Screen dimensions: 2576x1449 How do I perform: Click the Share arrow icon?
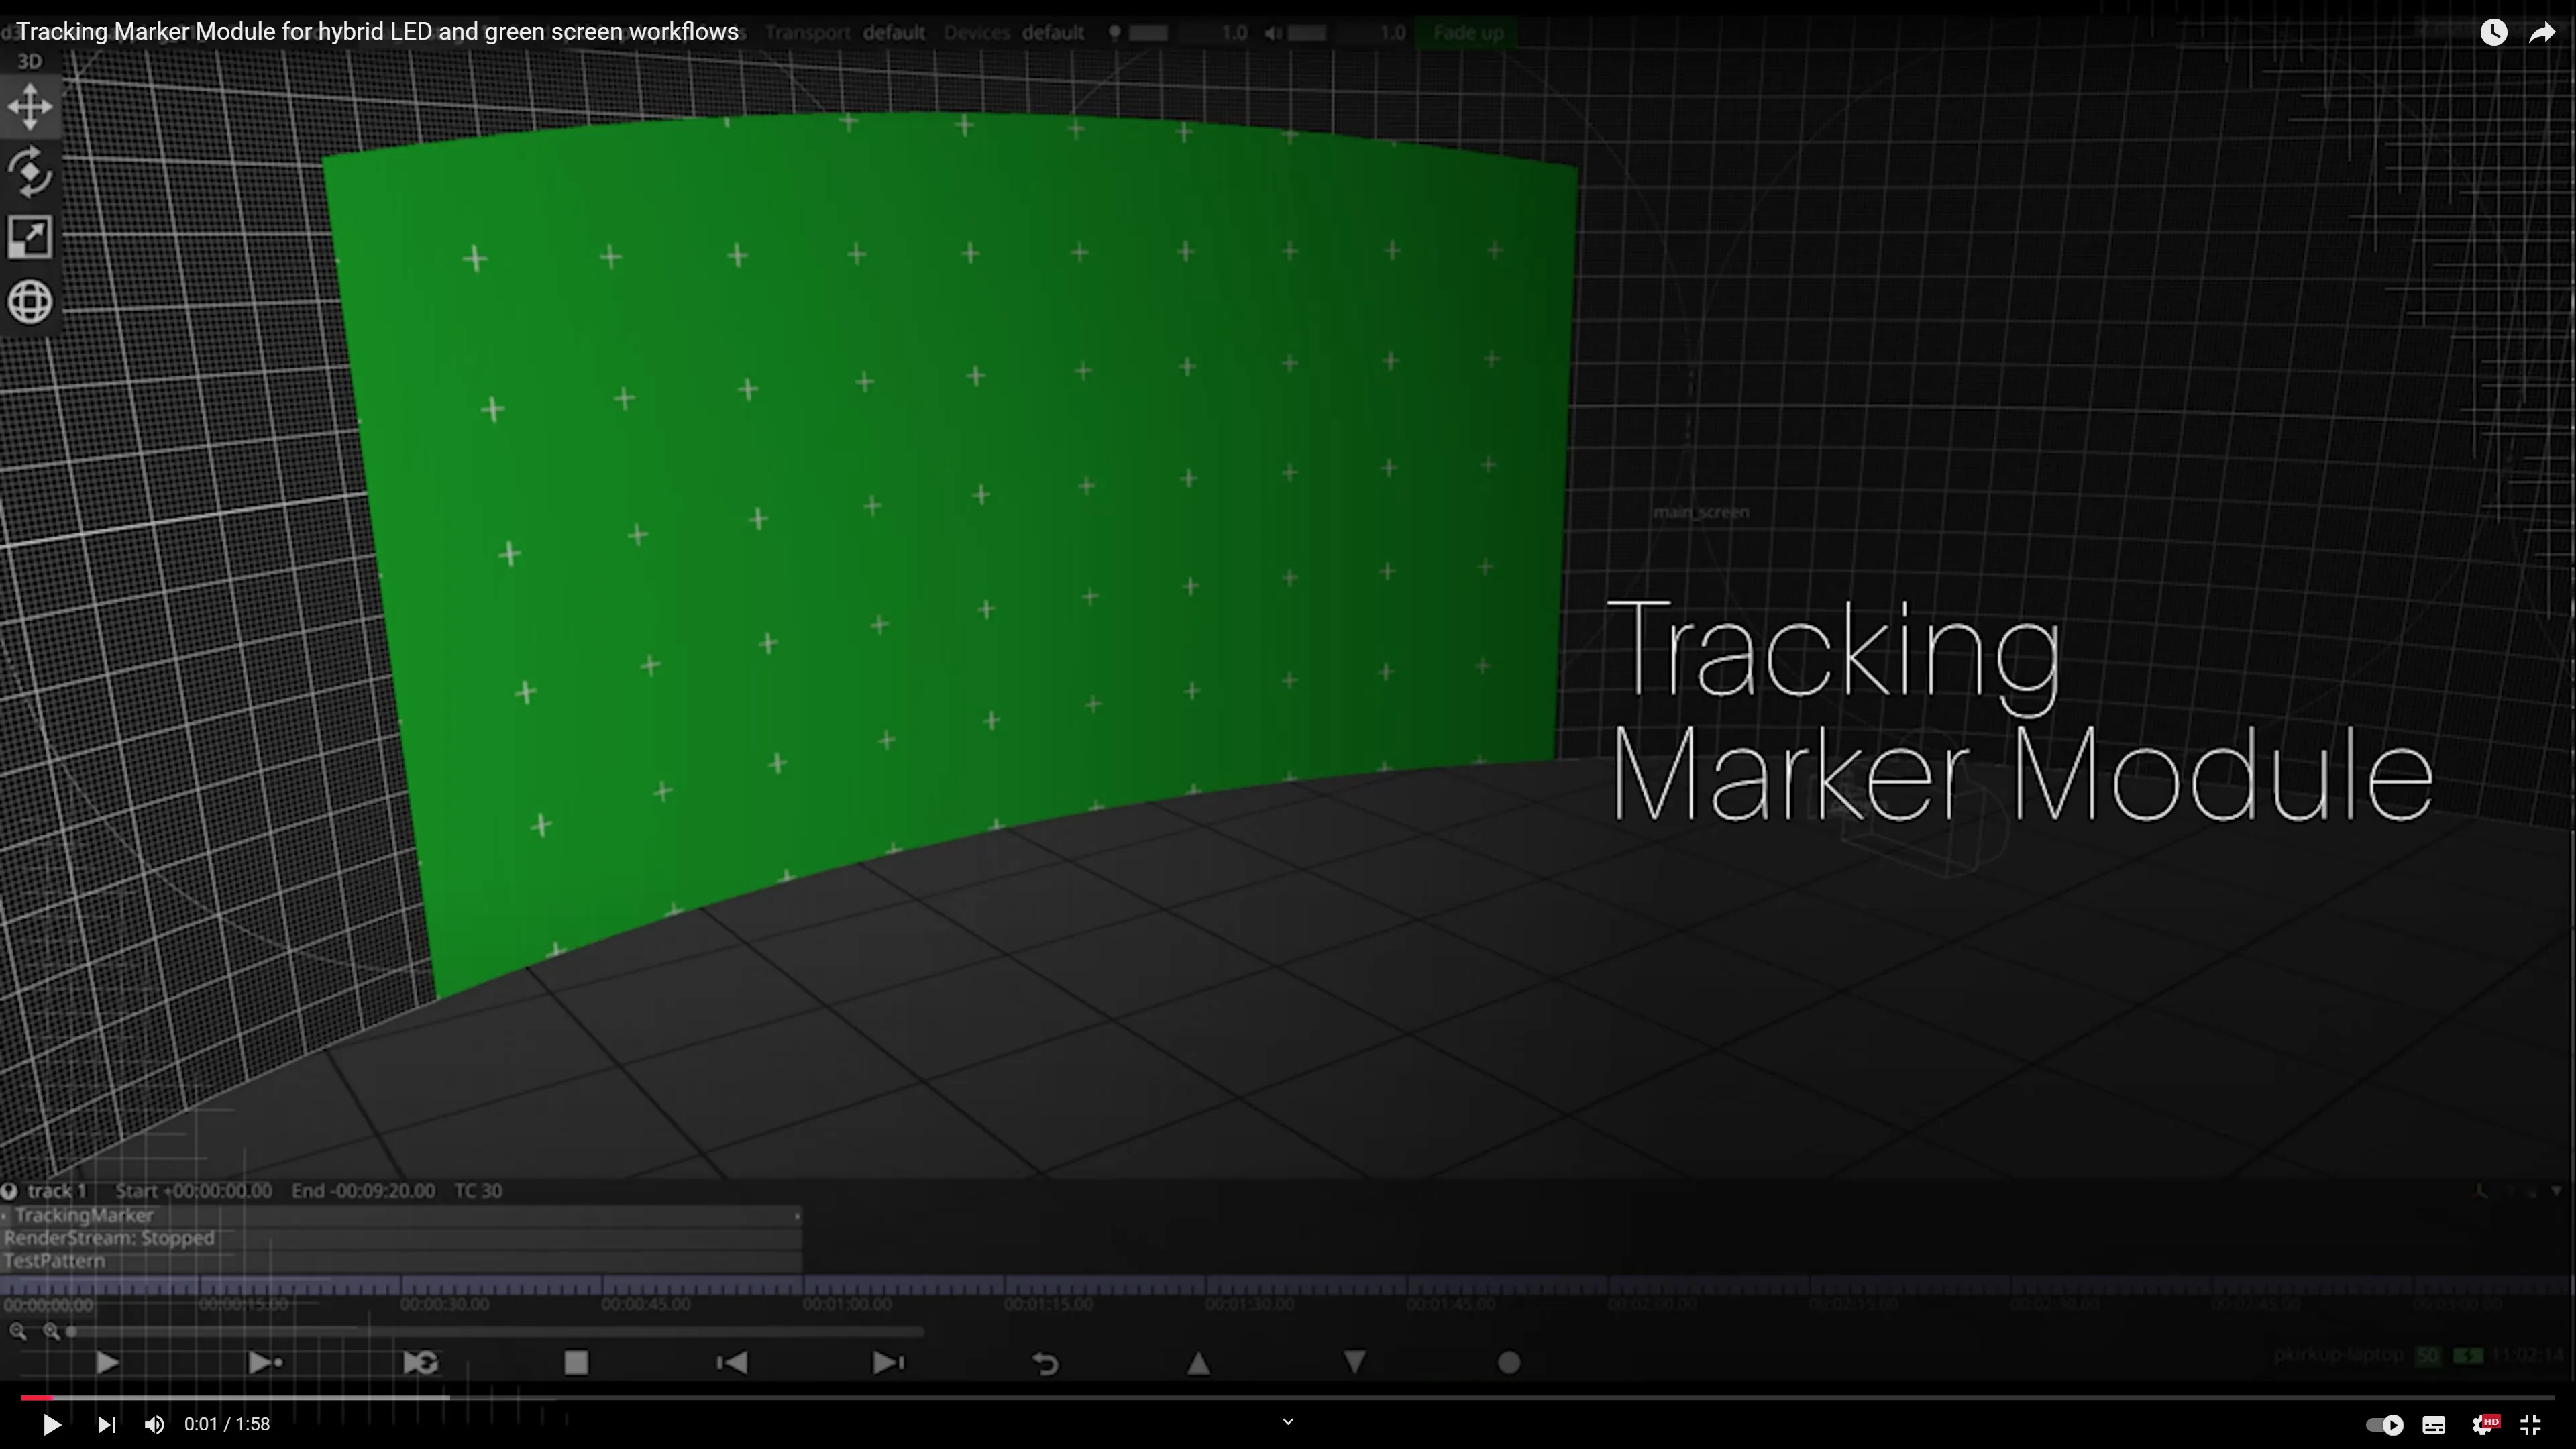[2543, 31]
